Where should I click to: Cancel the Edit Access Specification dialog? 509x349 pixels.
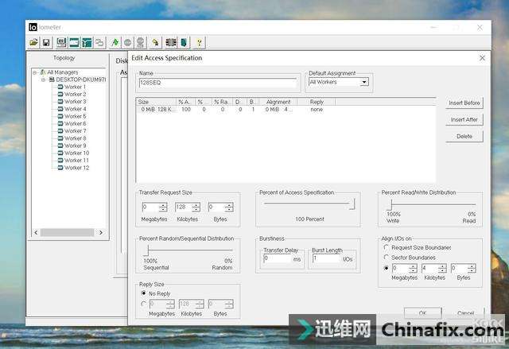point(465,313)
